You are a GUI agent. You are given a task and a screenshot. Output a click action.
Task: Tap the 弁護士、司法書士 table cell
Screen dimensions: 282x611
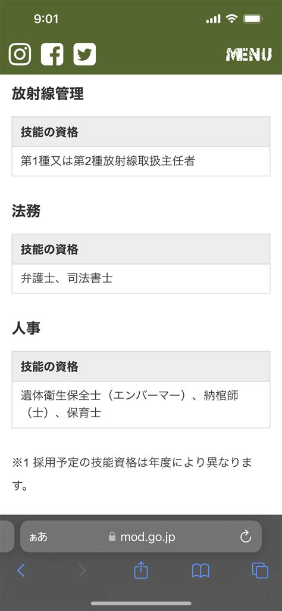tap(141, 278)
